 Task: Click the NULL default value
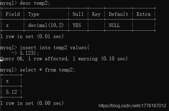(x=114, y=25)
